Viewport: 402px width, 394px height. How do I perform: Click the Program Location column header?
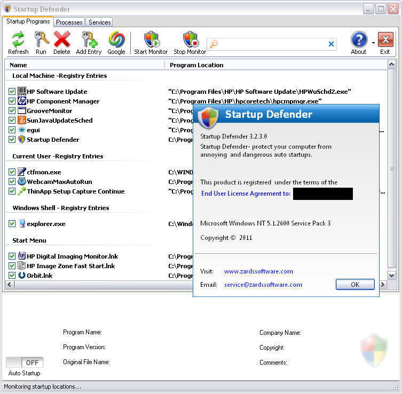[x=276, y=65]
